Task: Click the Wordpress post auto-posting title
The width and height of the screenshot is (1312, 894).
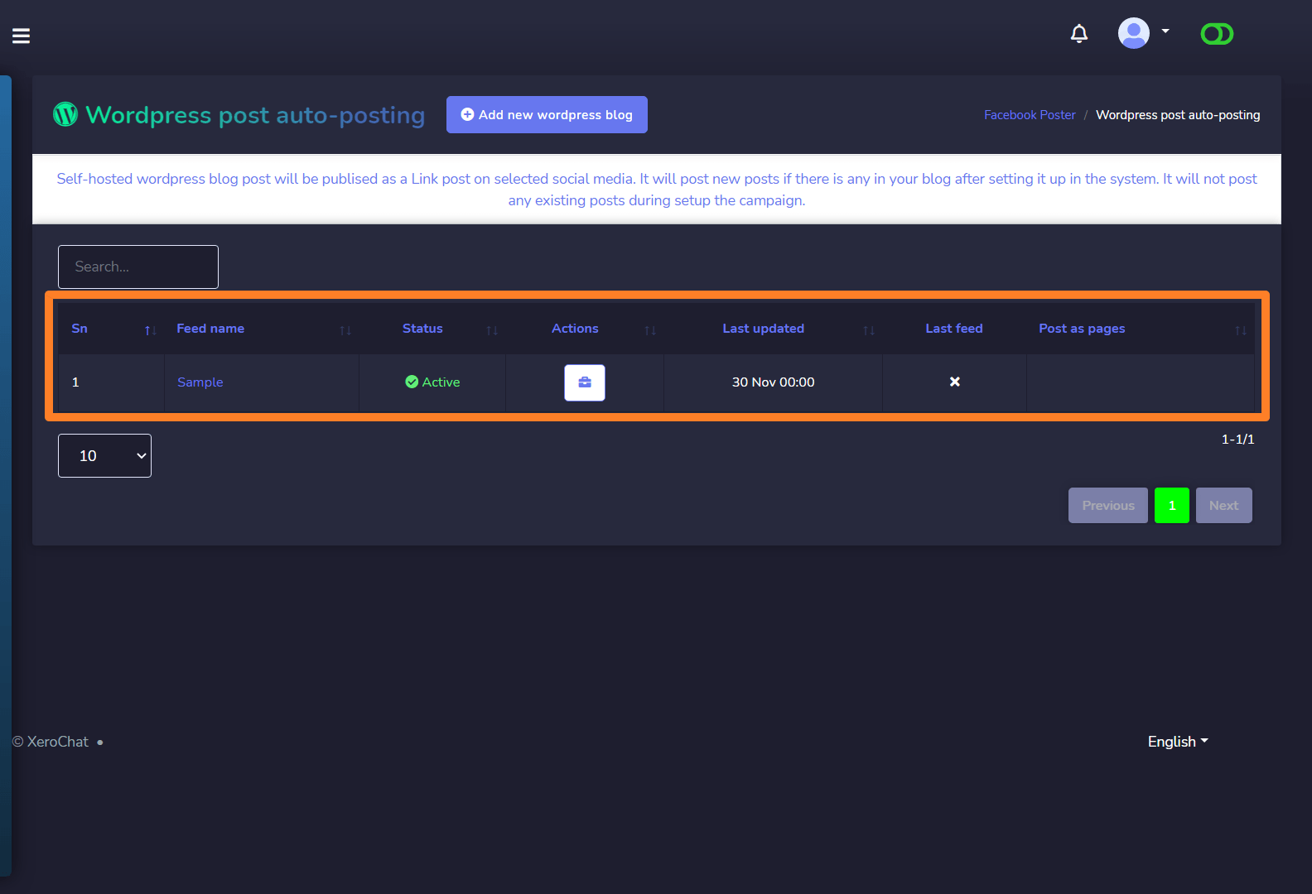Action: tap(256, 115)
